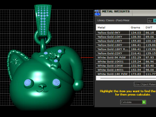156x117 pixels.
Task: Select the Yellow Gold:22KY row
Action: 126,53
